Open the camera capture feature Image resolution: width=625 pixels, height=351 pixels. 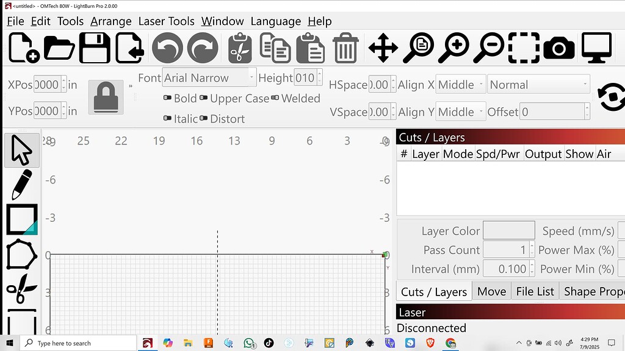558,48
